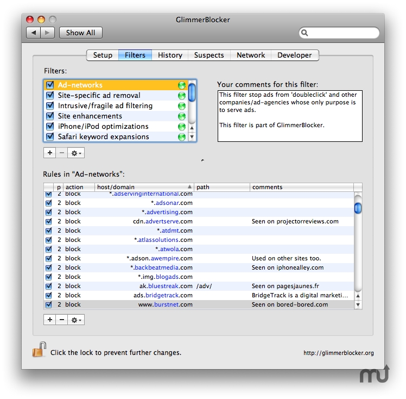
Task: Click the 'Seen on iphonealley.com' comment
Action: tap(288, 267)
